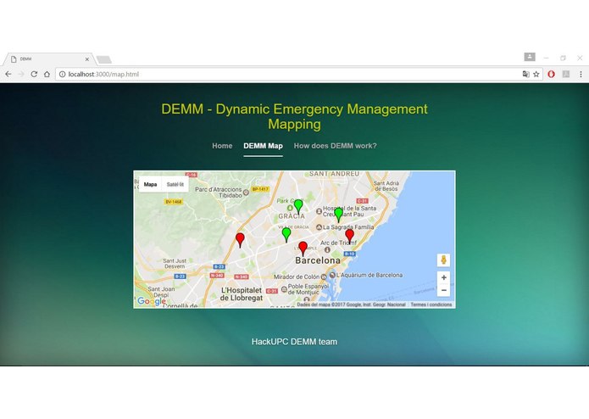Open Termes i condicions link
The width and height of the screenshot is (589, 419).
tap(431, 304)
